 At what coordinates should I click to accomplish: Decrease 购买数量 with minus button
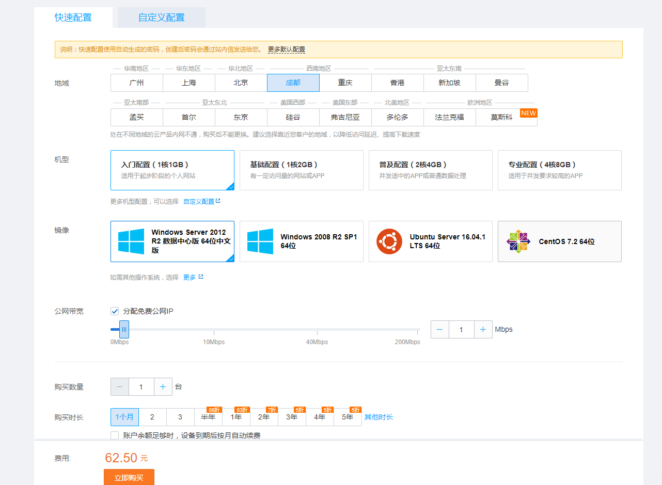[120, 386]
